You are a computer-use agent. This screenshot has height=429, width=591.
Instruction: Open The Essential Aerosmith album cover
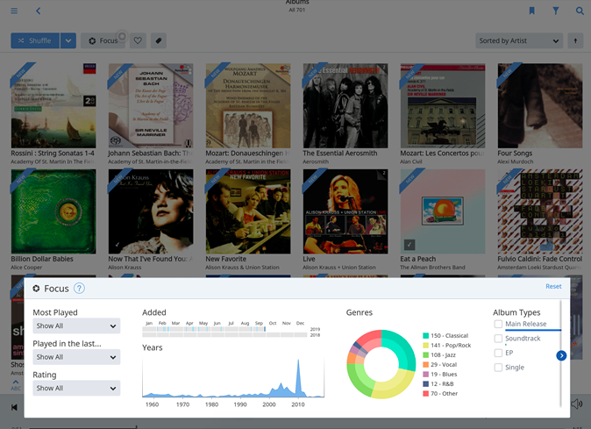point(345,105)
